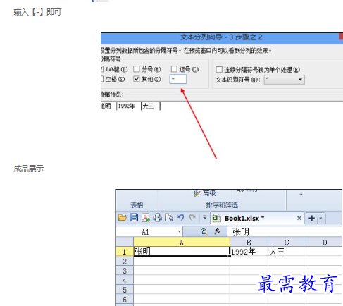Viewport: 343px width, 306px height.
Task: Enable the 分号 semicolon checkbox
Action: 137,69
